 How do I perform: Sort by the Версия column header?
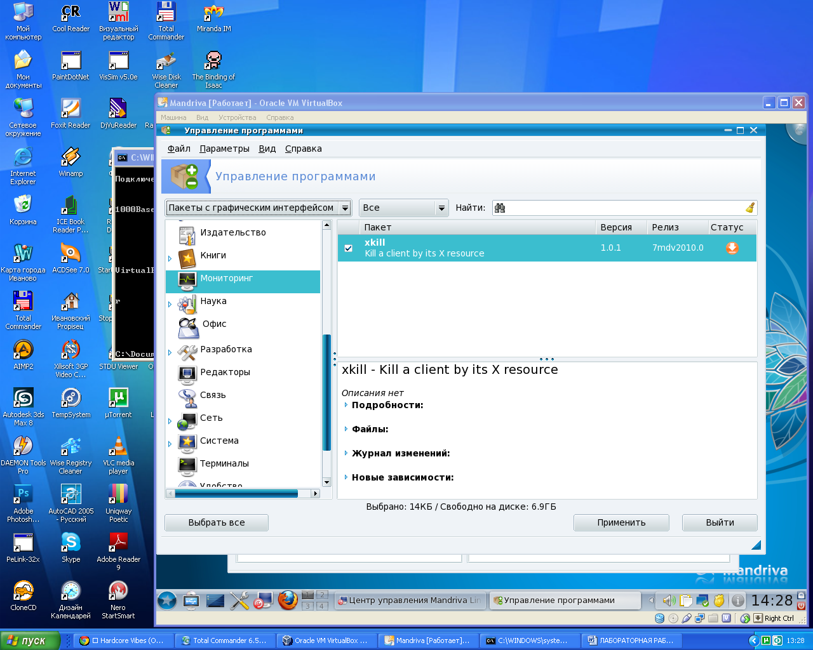(x=621, y=227)
